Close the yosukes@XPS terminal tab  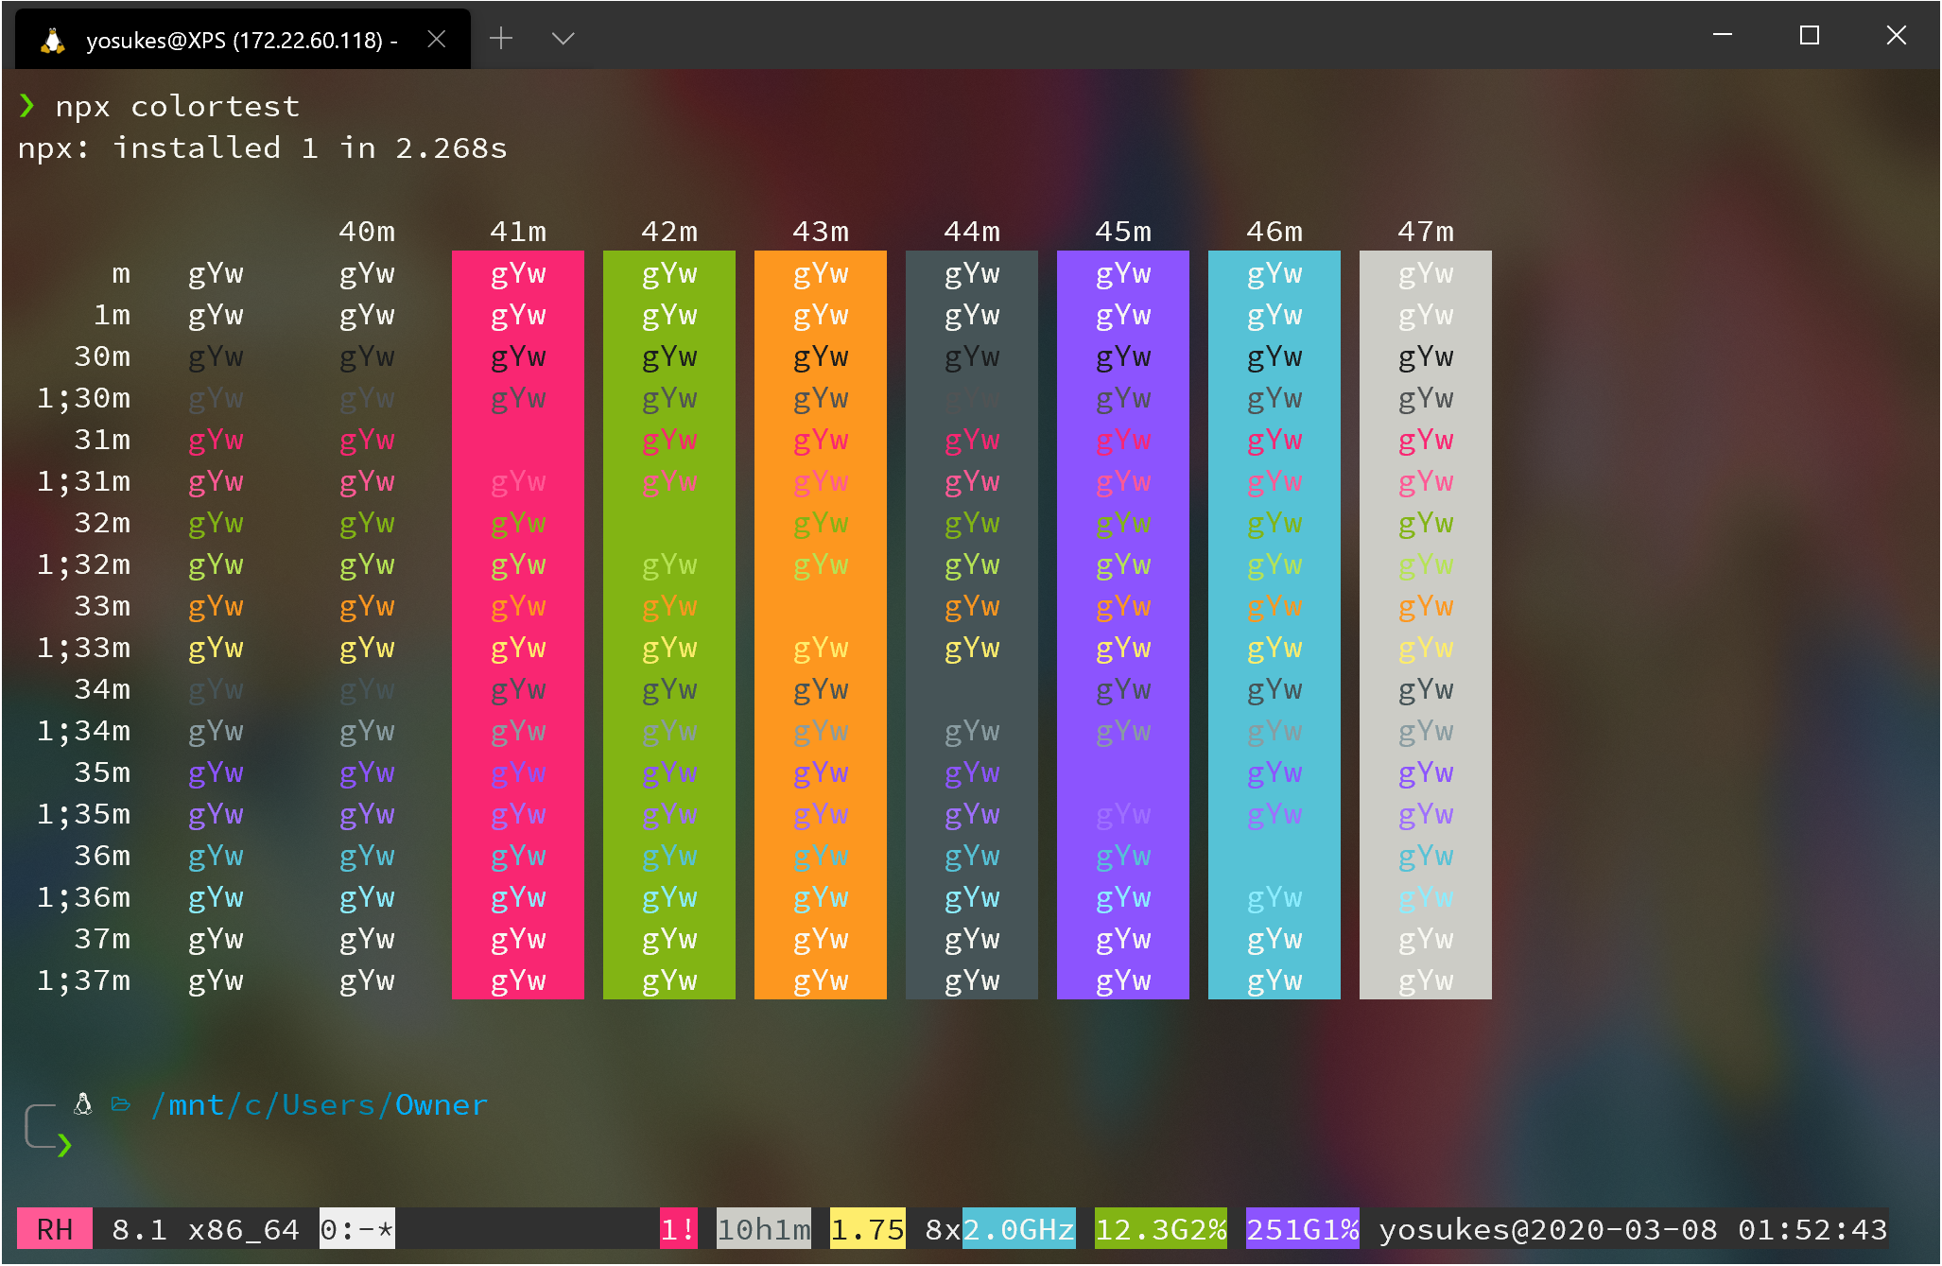tap(436, 39)
